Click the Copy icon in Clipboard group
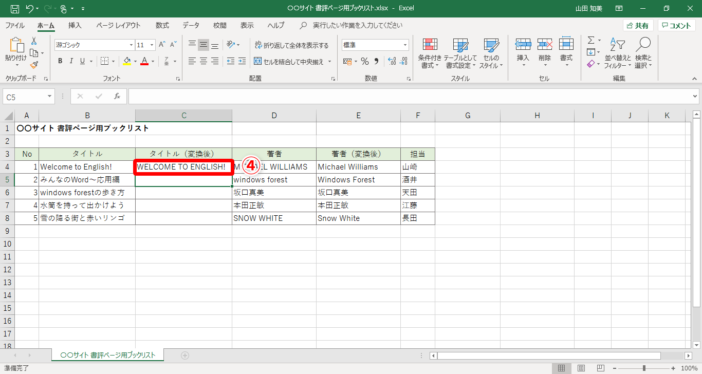 (34, 53)
